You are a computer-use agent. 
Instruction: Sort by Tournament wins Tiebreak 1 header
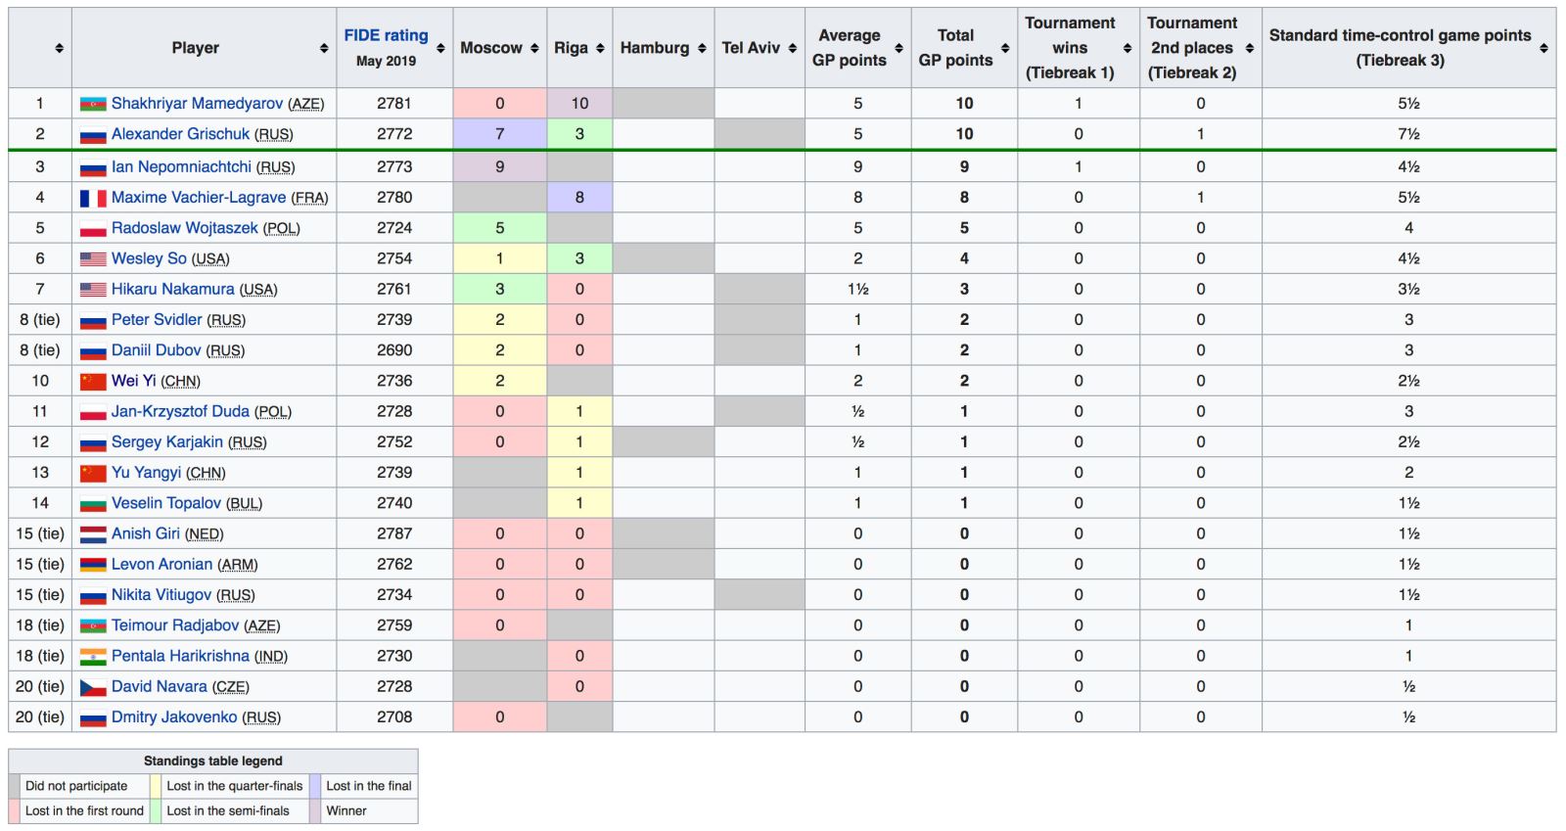pyautogui.click(x=1127, y=48)
